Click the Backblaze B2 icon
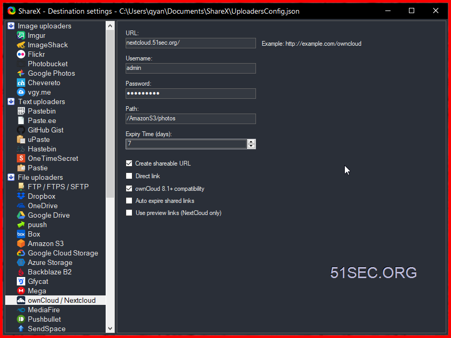Viewport: 451px width, 338px height. [21, 272]
